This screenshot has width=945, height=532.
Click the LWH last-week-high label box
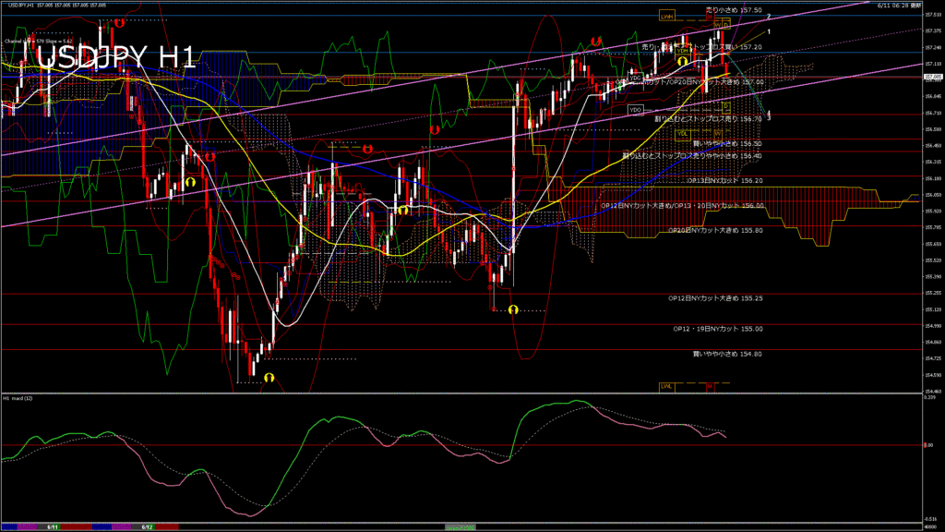click(667, 17)
